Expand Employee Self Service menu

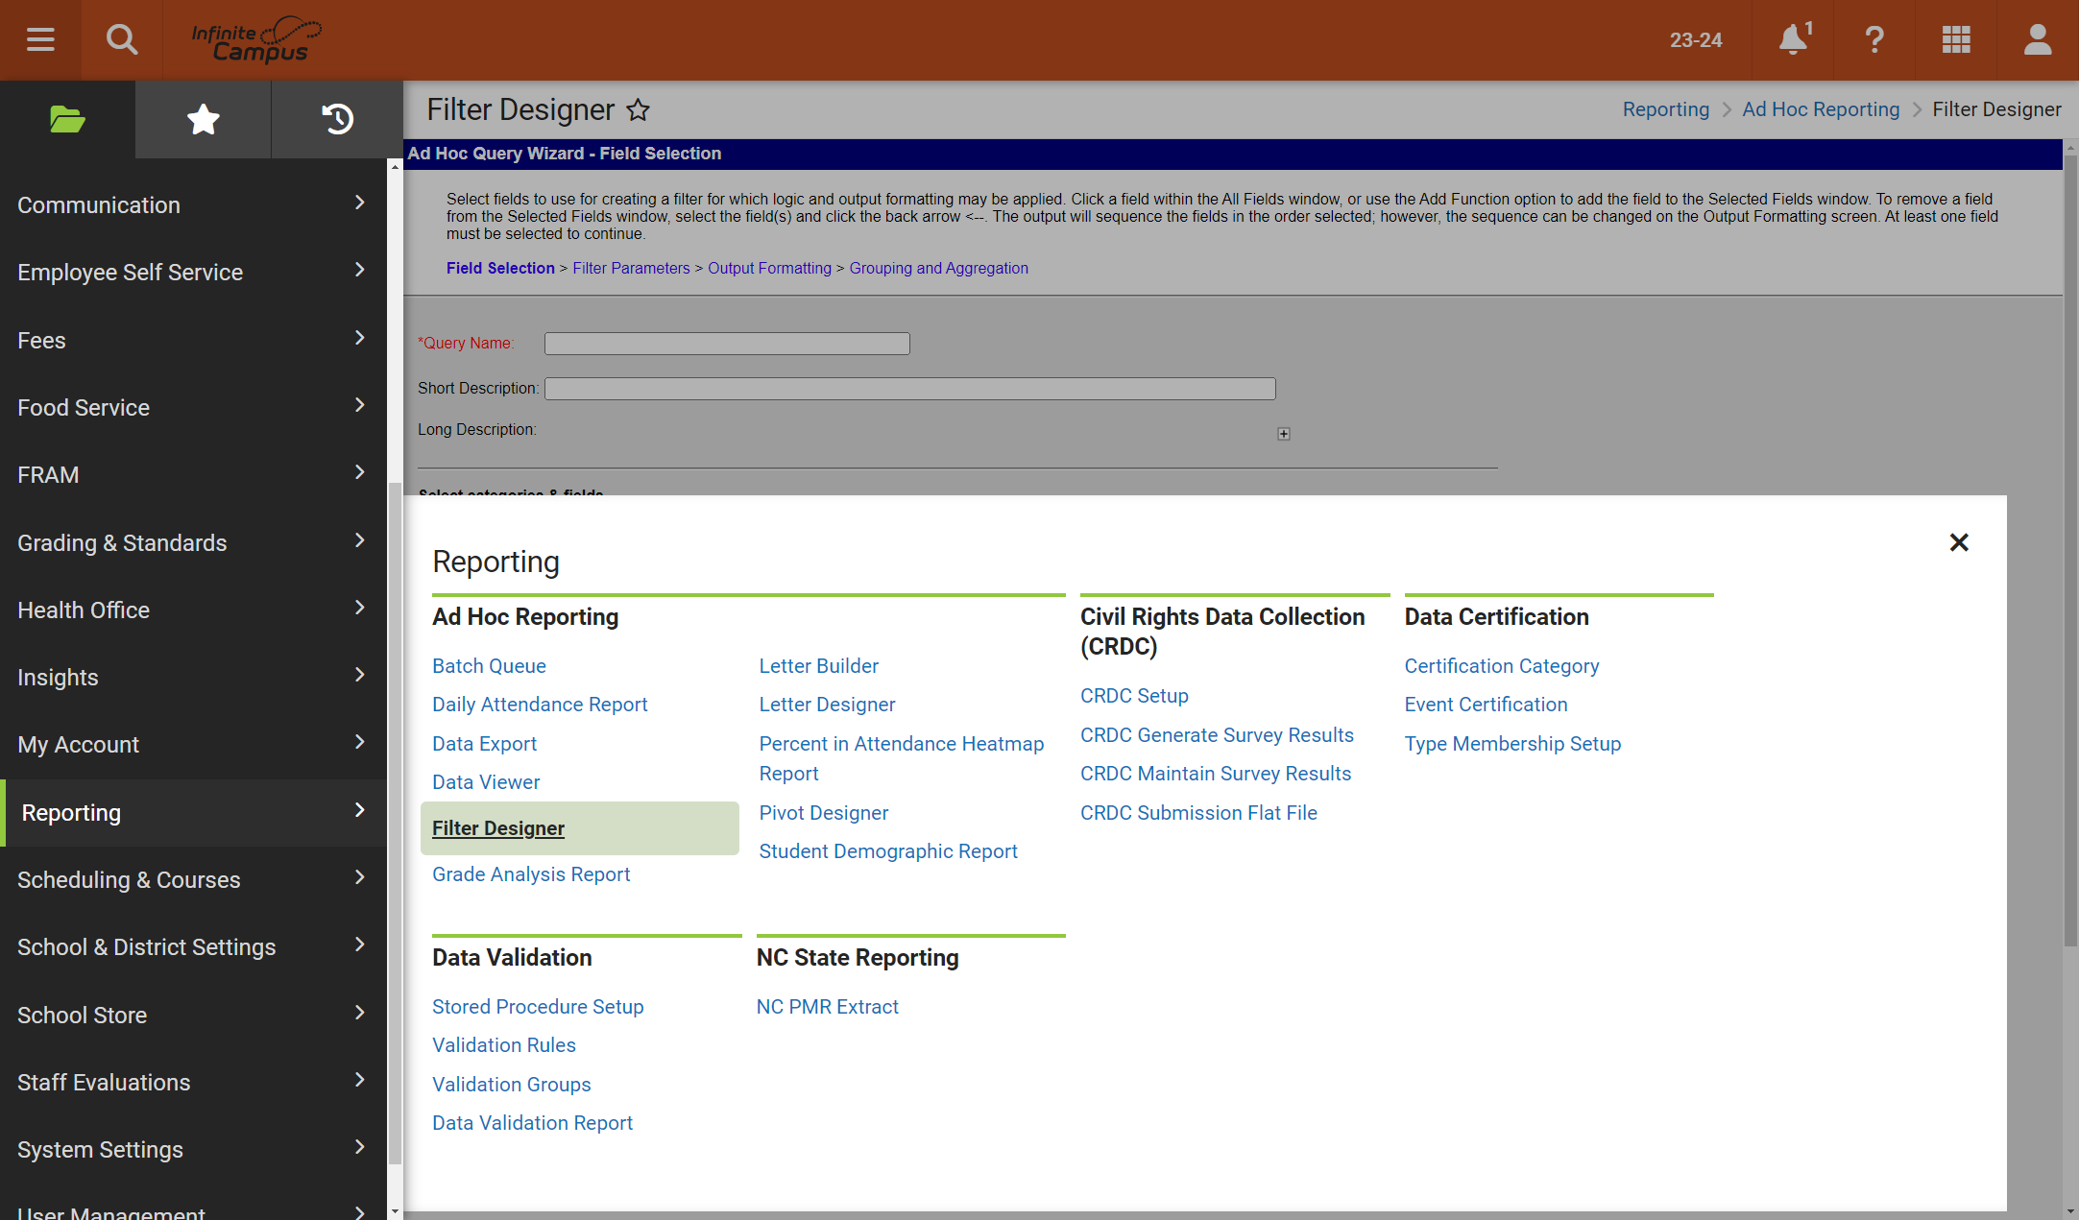click(193, 272)
